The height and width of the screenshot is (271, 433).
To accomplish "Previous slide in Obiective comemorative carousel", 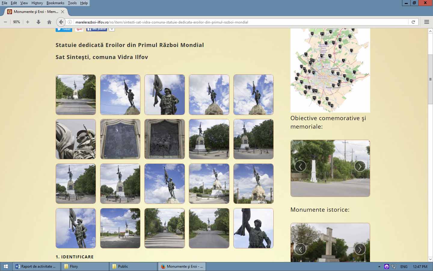I will click(300, 166).
